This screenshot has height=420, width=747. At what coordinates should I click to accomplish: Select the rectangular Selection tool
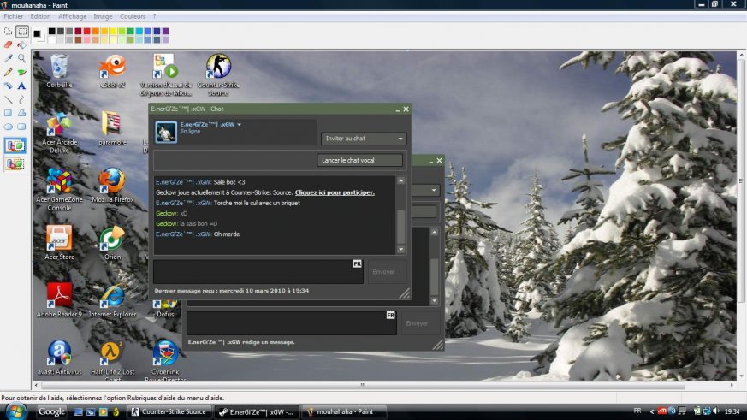click(21, 31)
